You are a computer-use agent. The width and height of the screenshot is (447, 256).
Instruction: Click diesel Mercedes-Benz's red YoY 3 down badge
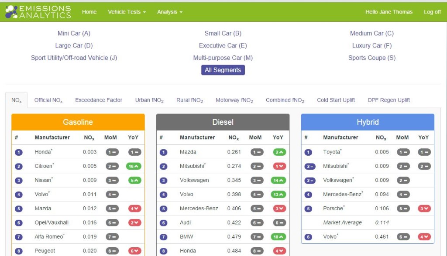click(x=279, y=208)
